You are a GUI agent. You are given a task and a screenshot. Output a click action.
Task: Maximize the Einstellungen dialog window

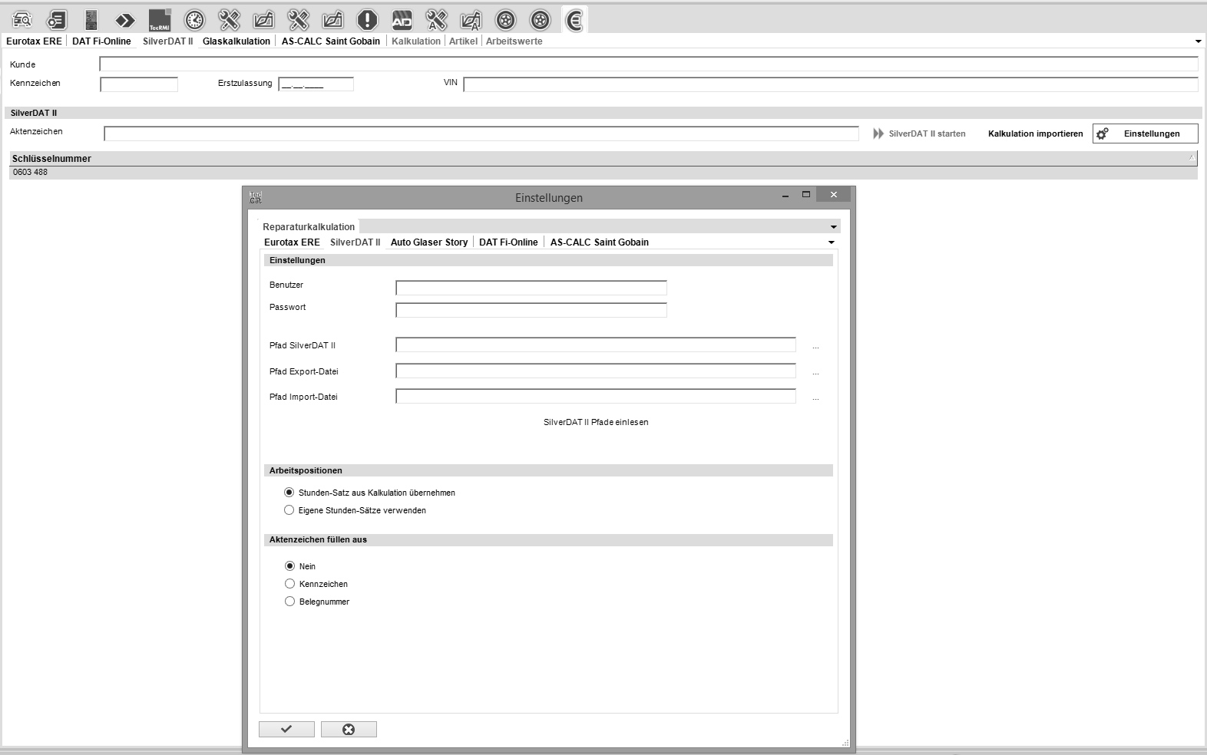[806, 195]
